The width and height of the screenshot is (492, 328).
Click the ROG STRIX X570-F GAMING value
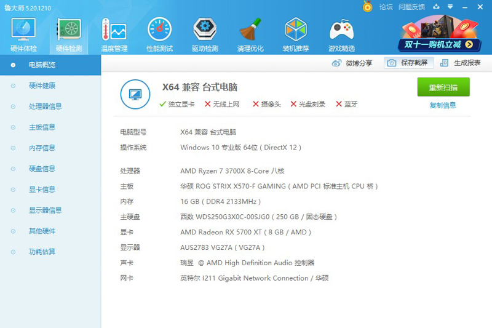point(279,186)
